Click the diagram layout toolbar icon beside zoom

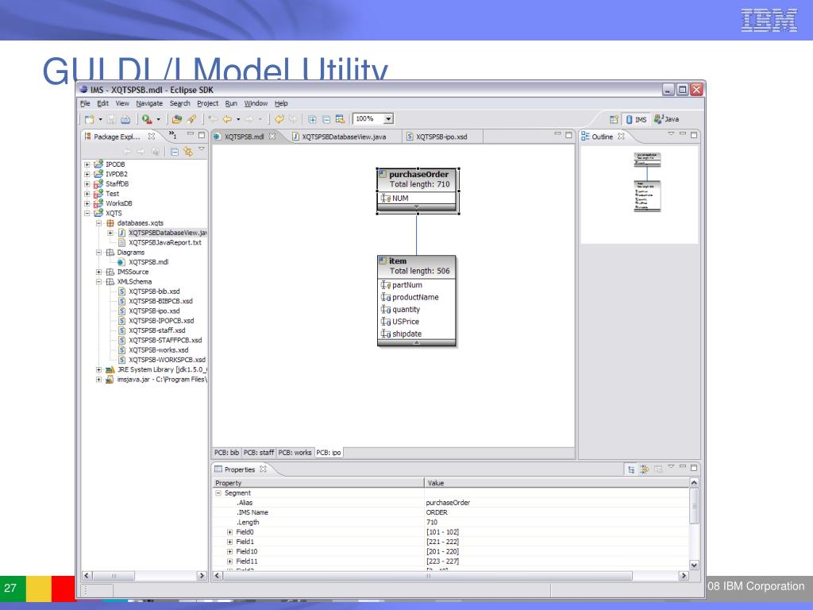[x=340, y=119]
